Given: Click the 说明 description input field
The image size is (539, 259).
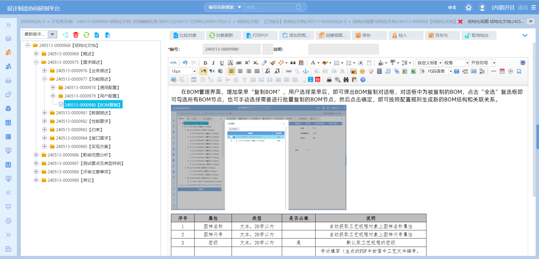Looking at the screenshot, I should [343, 49].
